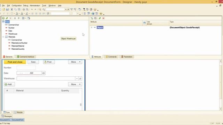
Task: Open the toolbar search dropdown arrow
Action: [66, 9]
